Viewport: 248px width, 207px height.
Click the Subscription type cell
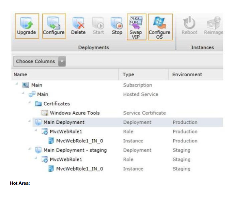137,85
